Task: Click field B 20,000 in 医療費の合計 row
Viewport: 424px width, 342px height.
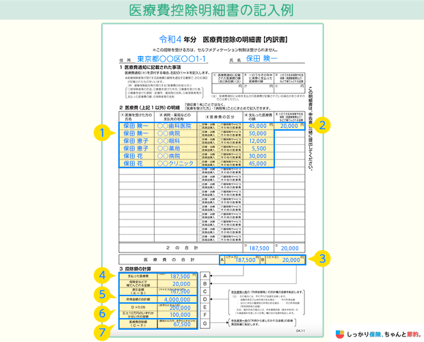Action: click(285, 260)
